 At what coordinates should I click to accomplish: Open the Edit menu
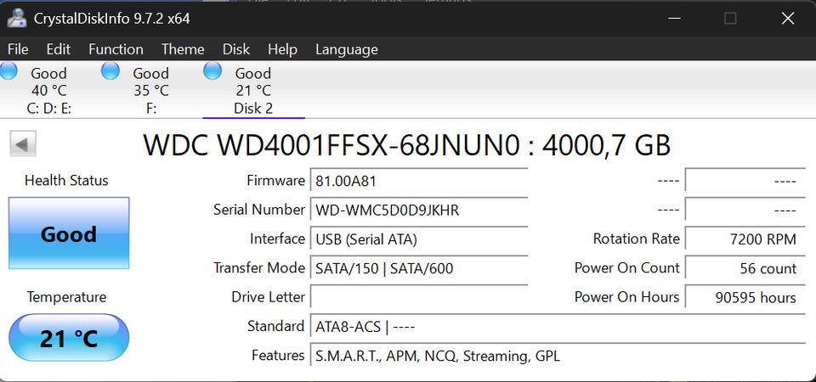click(x=59, y=49)
